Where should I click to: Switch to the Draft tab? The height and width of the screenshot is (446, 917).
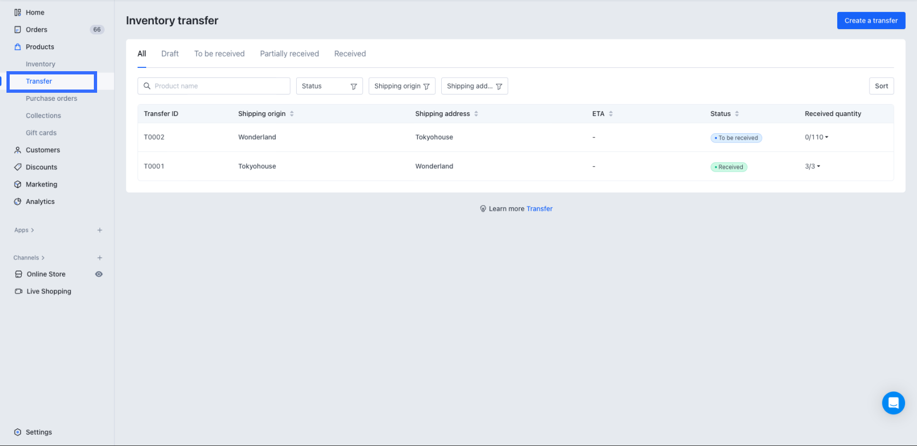click(x=170, y=54)
